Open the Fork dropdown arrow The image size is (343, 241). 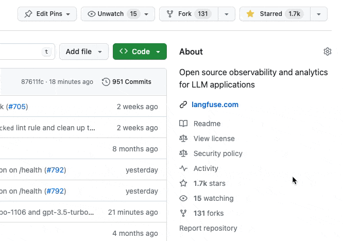tap(227, 14)
